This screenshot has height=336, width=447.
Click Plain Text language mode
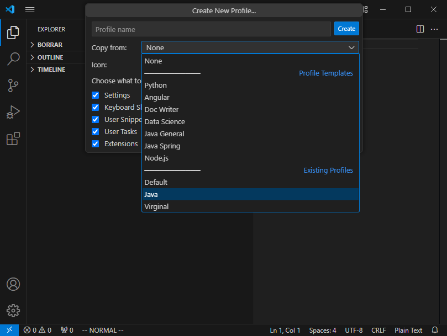pos(408,330)
